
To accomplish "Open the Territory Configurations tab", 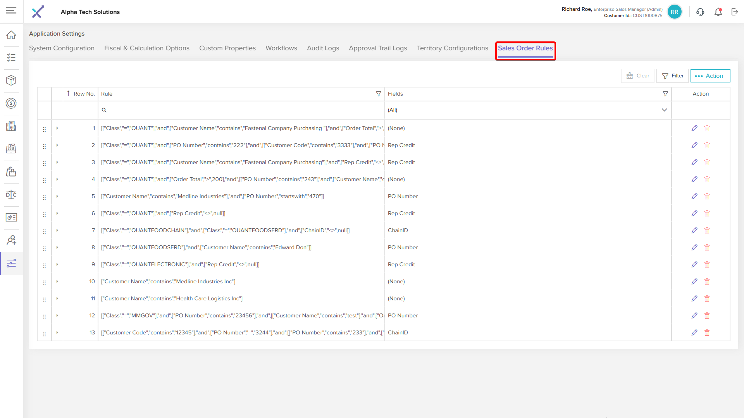I will pos(452,48).
